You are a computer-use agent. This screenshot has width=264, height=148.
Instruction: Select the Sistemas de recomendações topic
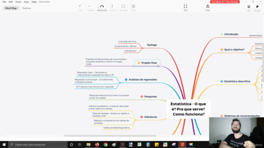tap(242, 116)
